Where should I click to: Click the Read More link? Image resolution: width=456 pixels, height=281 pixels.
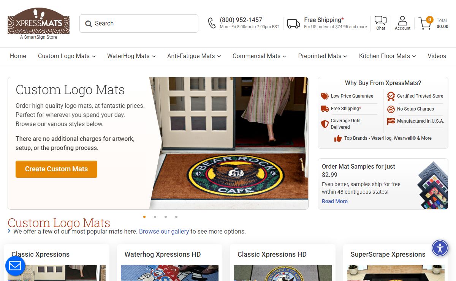point(334,201)
